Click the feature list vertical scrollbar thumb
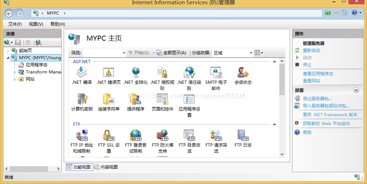Viewport: 367px width, 184px height. (282, 79)
